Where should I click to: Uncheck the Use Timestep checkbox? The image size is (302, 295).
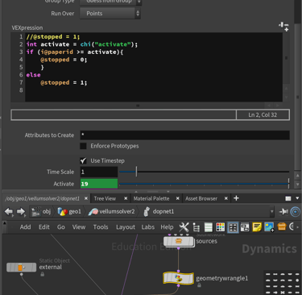[83, 160]
